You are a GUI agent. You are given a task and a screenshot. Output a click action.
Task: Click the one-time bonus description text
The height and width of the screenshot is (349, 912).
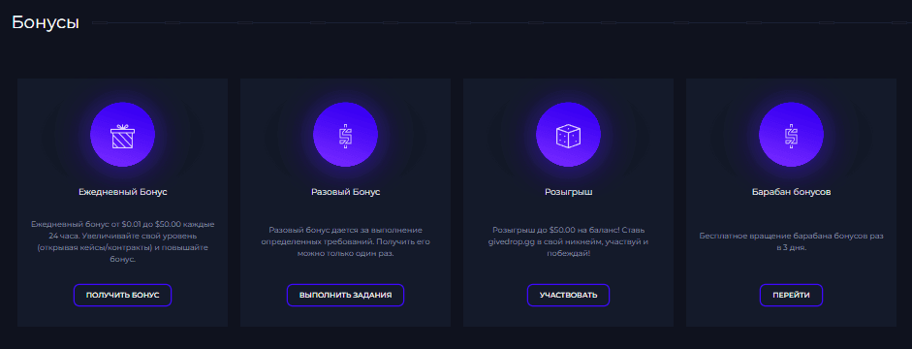click(345, 241)
